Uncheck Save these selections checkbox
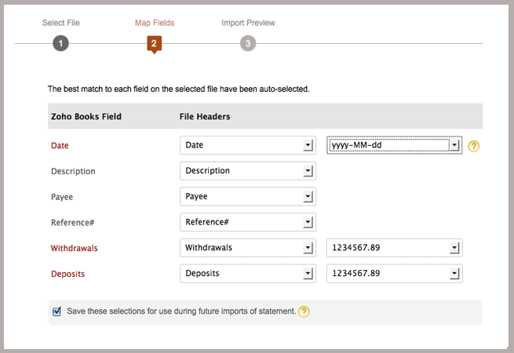514x353 pixels. [x=57, y=311]
